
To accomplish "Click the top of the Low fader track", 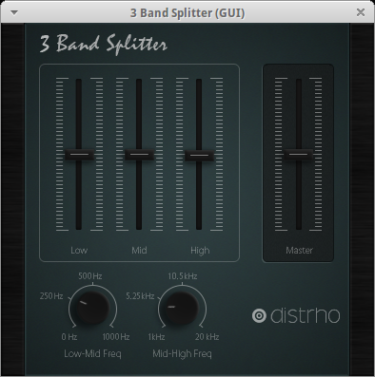I will point(79,82).
